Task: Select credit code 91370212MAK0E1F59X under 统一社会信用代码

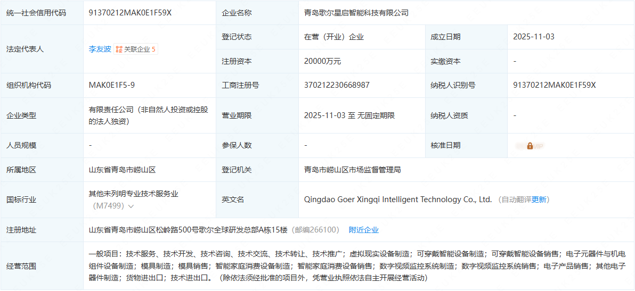Action: point(130,13)
